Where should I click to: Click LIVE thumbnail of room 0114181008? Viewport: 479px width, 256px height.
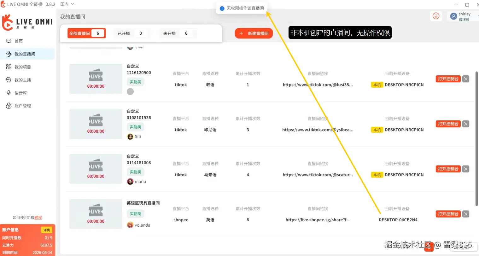[x=96, y=169]
